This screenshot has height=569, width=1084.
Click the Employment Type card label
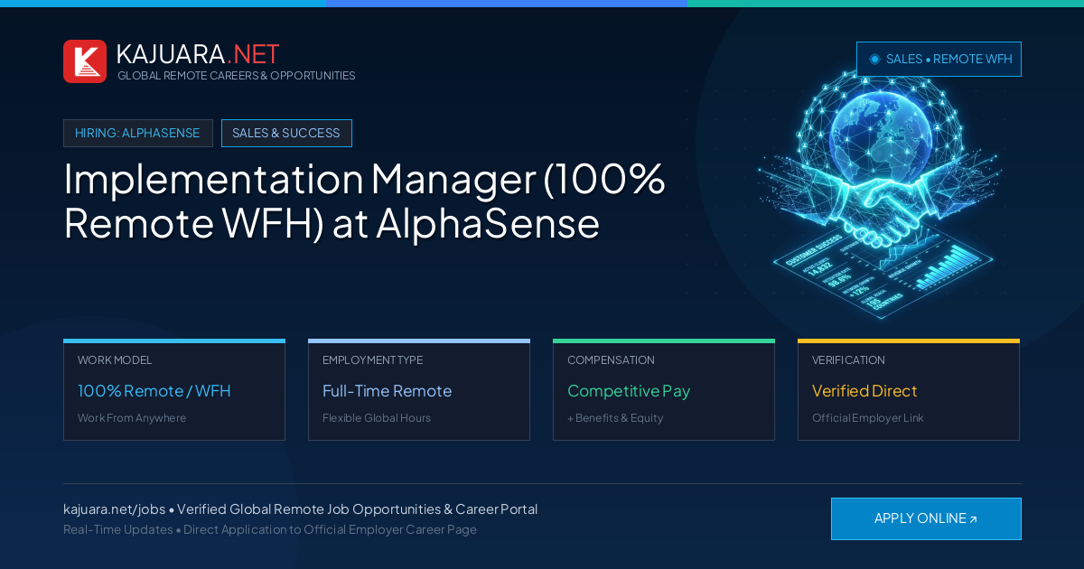click(x=372, y=360)
